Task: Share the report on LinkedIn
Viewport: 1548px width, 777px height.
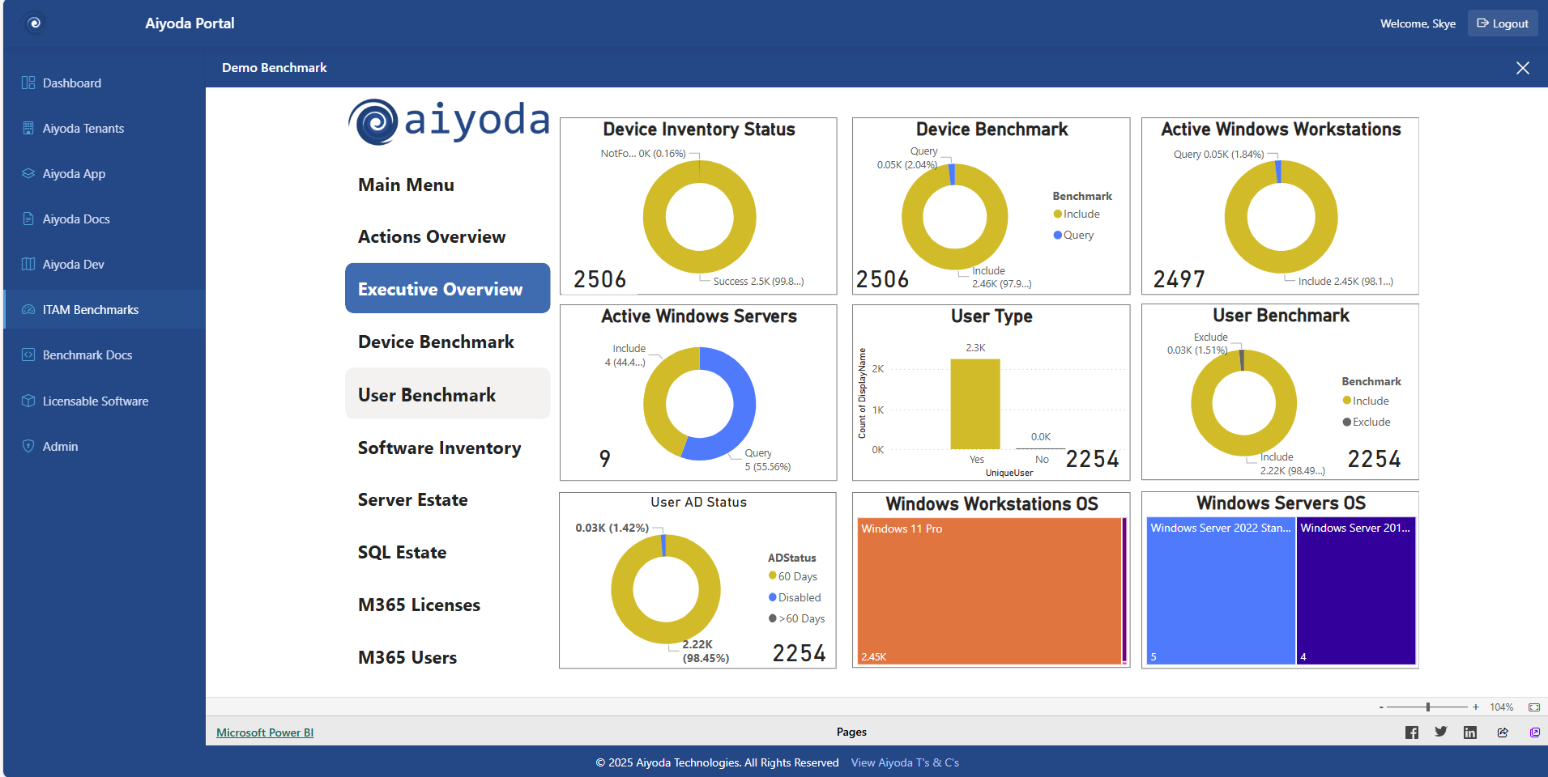Action: pos(1469,732)
